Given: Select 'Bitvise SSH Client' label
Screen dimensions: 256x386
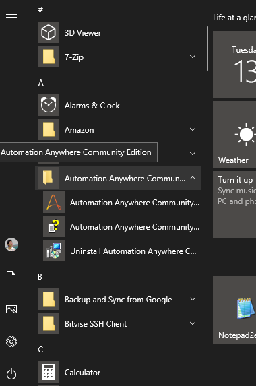Looking at the screenshot, I should pos(96,324).
